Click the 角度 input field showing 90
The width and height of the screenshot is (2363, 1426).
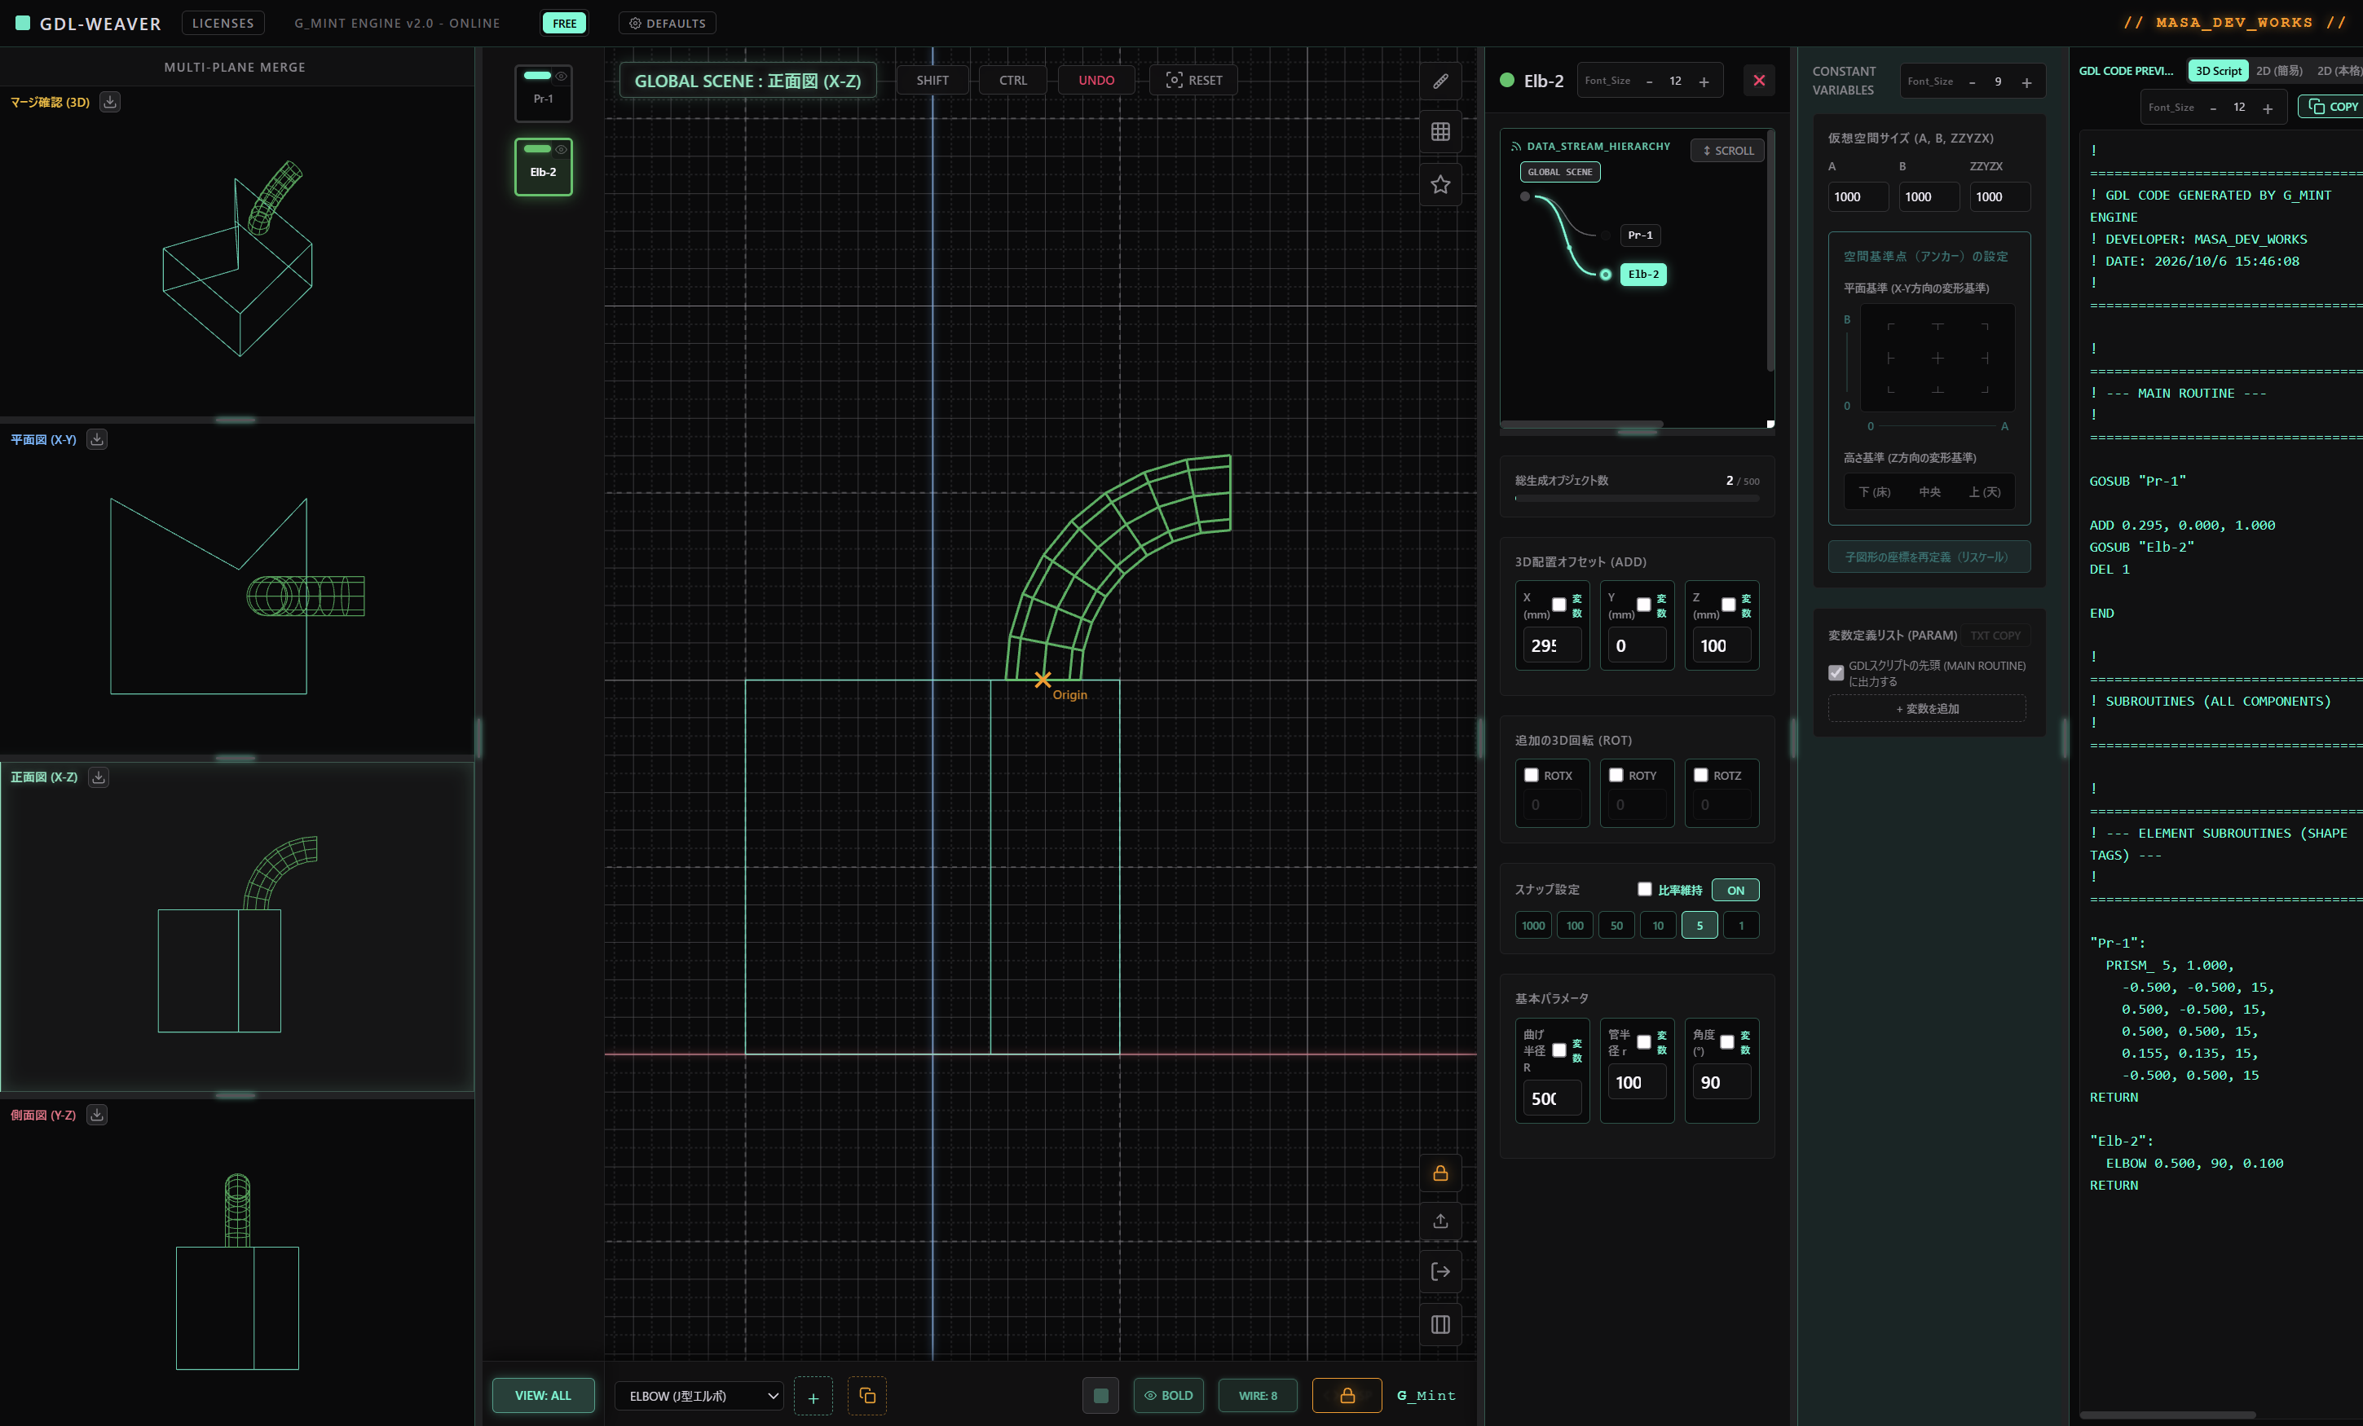(1722, 1082)
